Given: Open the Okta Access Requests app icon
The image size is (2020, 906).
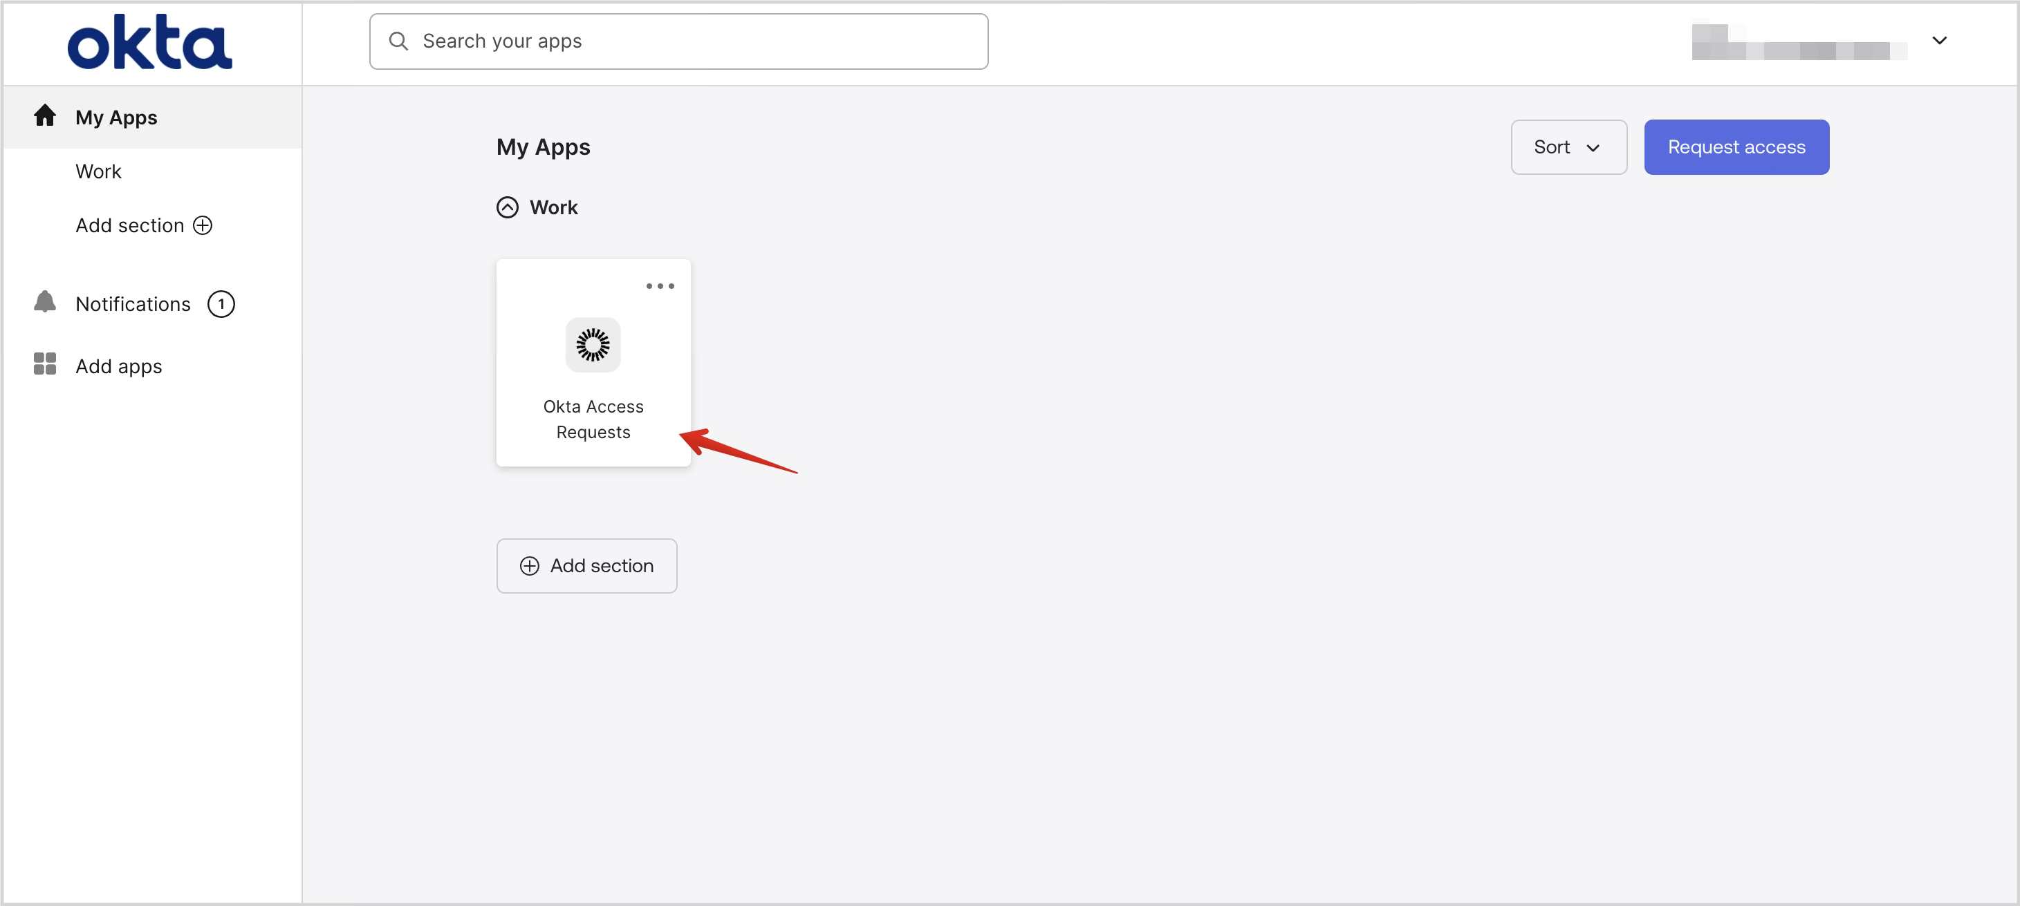Looking at the screenshot, I should coord(593,345).
